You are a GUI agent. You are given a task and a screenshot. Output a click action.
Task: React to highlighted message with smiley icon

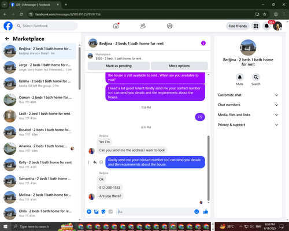pyautogui.click(x=101, y=162)
